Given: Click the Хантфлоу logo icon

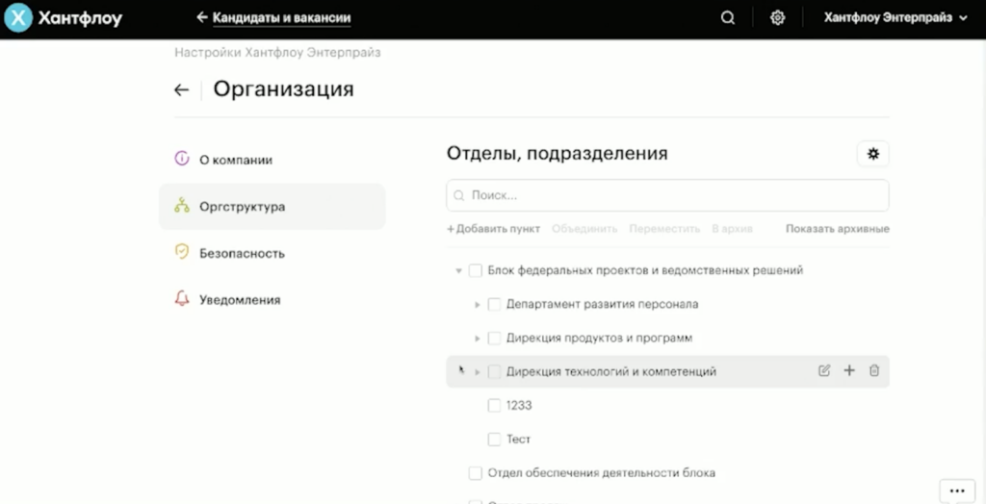Looking at the screenshot, I should 18,17.
